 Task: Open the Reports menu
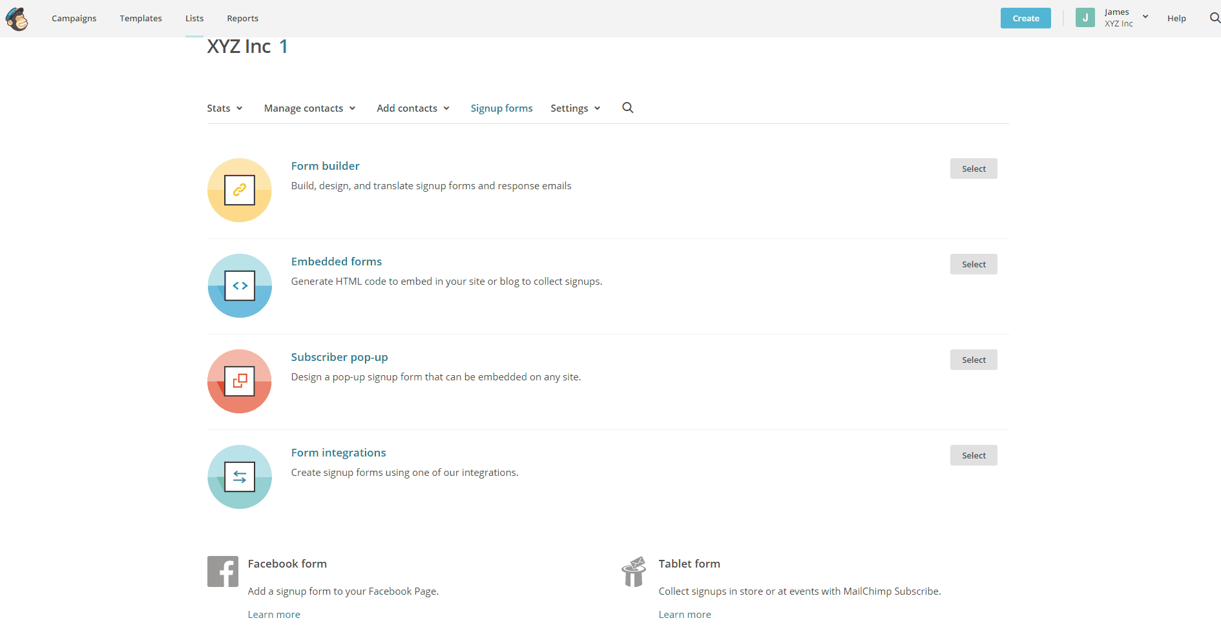(243, 18)
